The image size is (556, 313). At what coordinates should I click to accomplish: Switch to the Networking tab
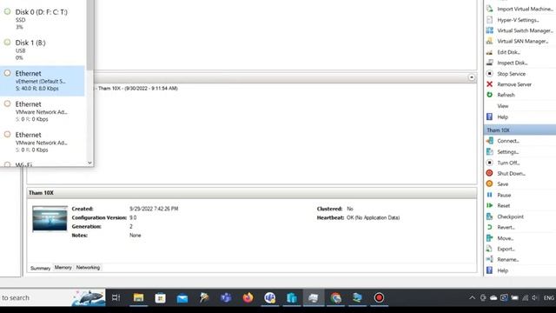[88, 268]
